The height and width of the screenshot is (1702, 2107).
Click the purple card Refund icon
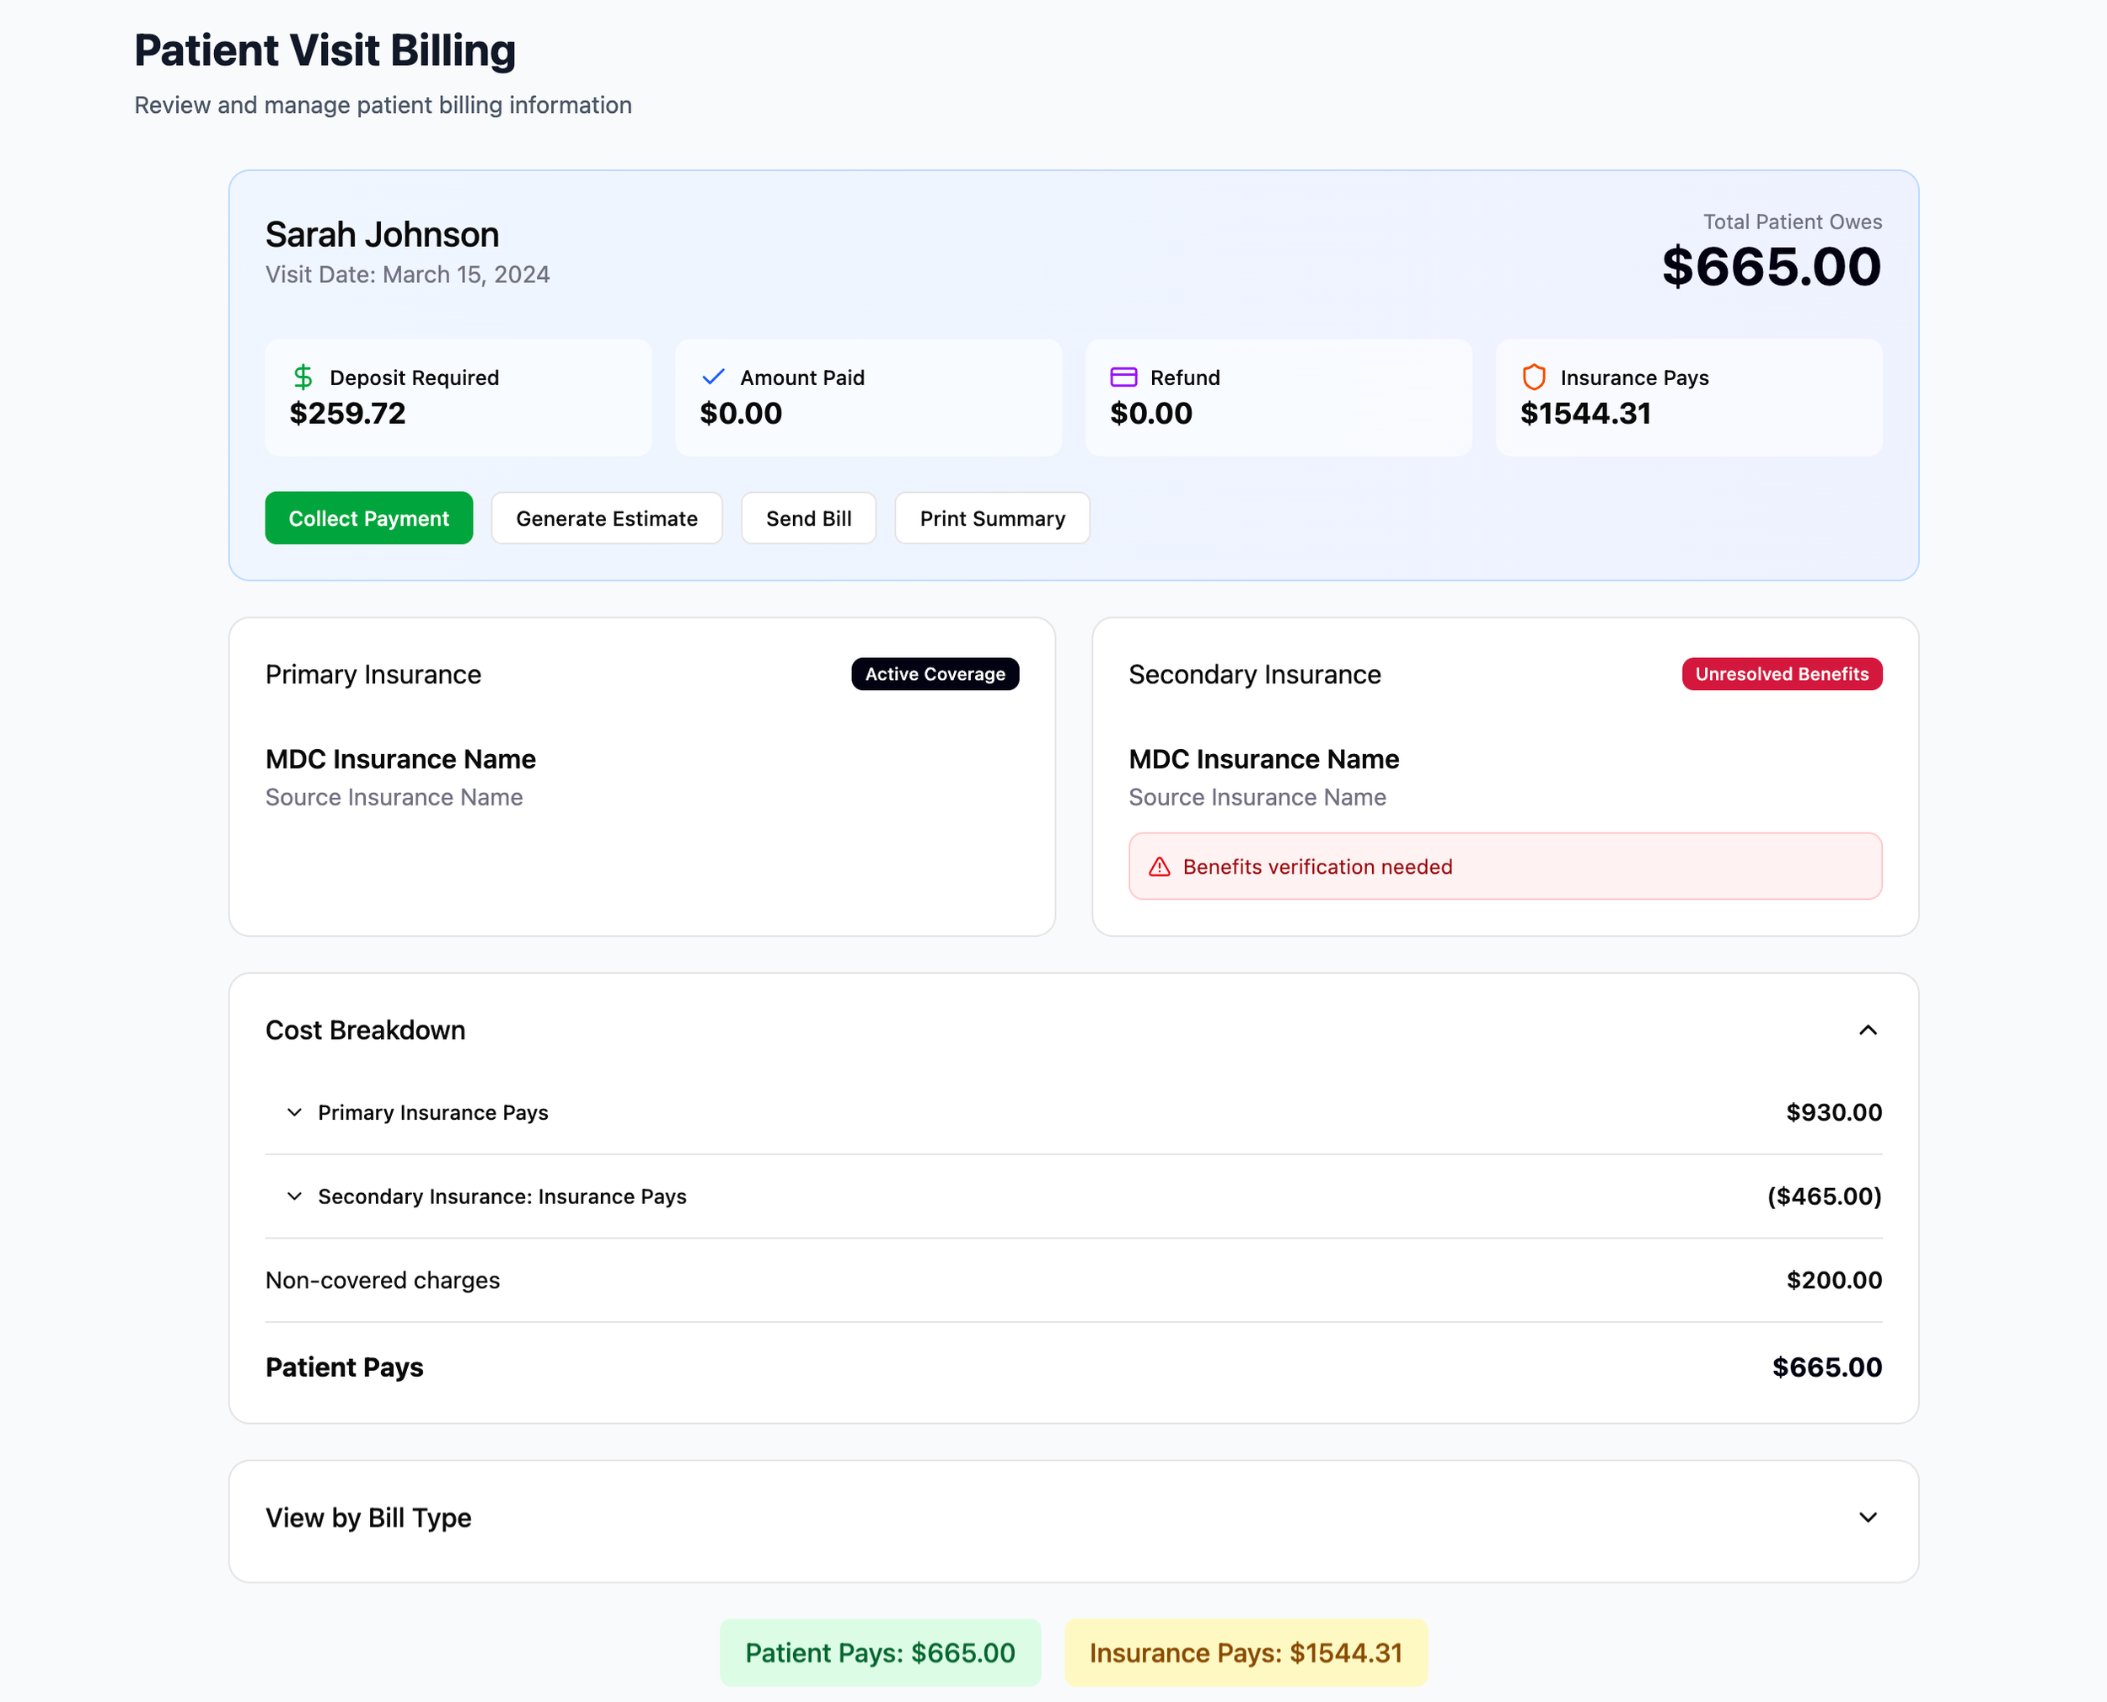click(1123, 377)
